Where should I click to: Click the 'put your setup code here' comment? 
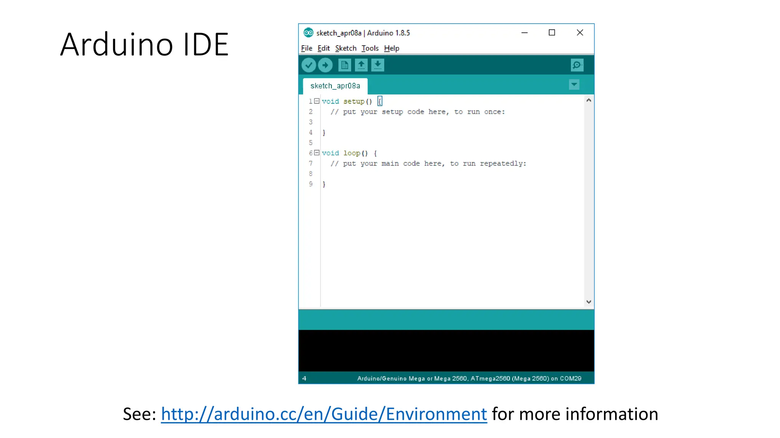pos(417,112)
